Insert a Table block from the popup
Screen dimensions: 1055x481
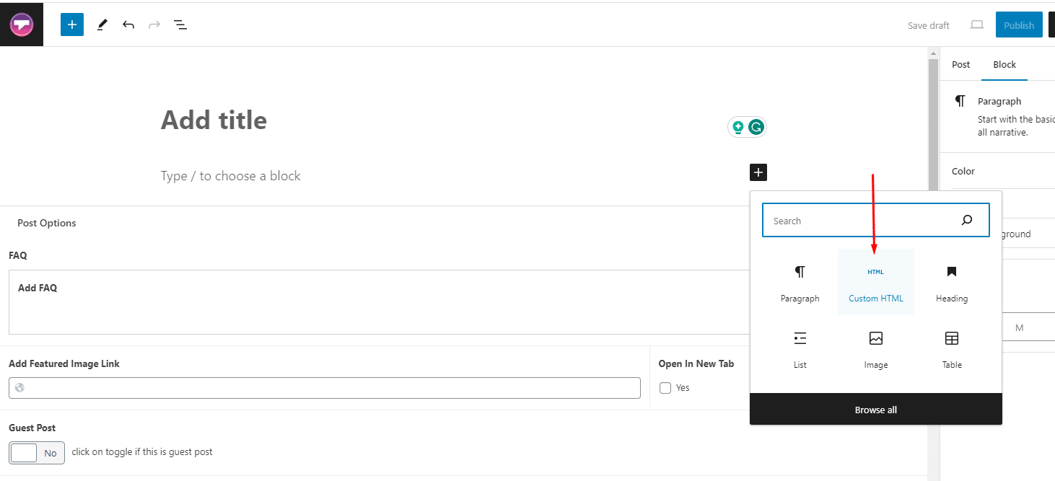[951, 349]
